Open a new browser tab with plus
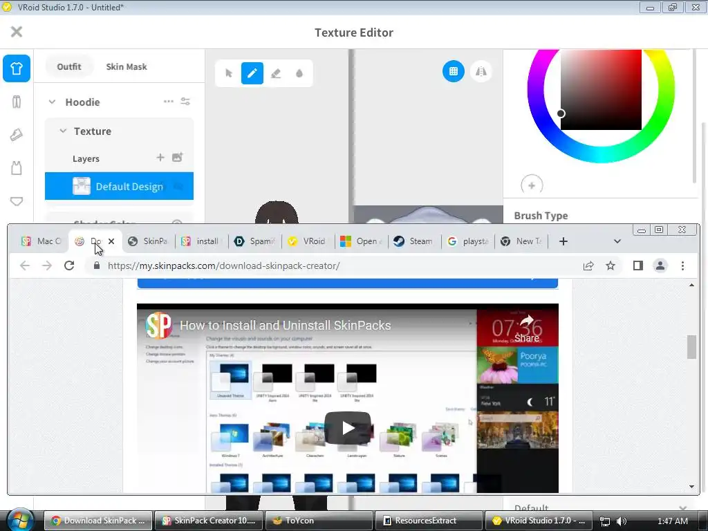 click(563, 241)
